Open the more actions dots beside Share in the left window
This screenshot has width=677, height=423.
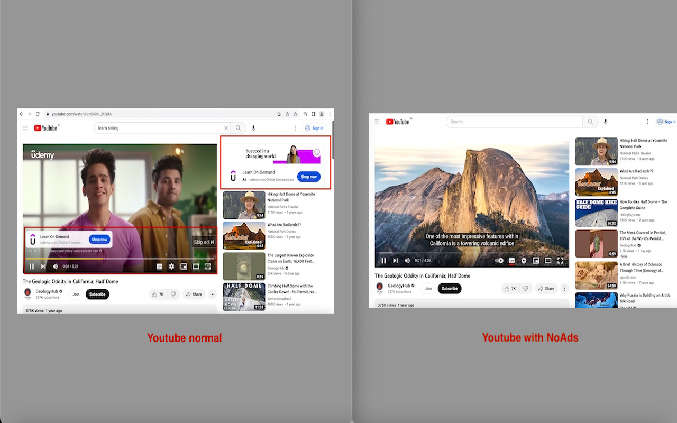212,295
